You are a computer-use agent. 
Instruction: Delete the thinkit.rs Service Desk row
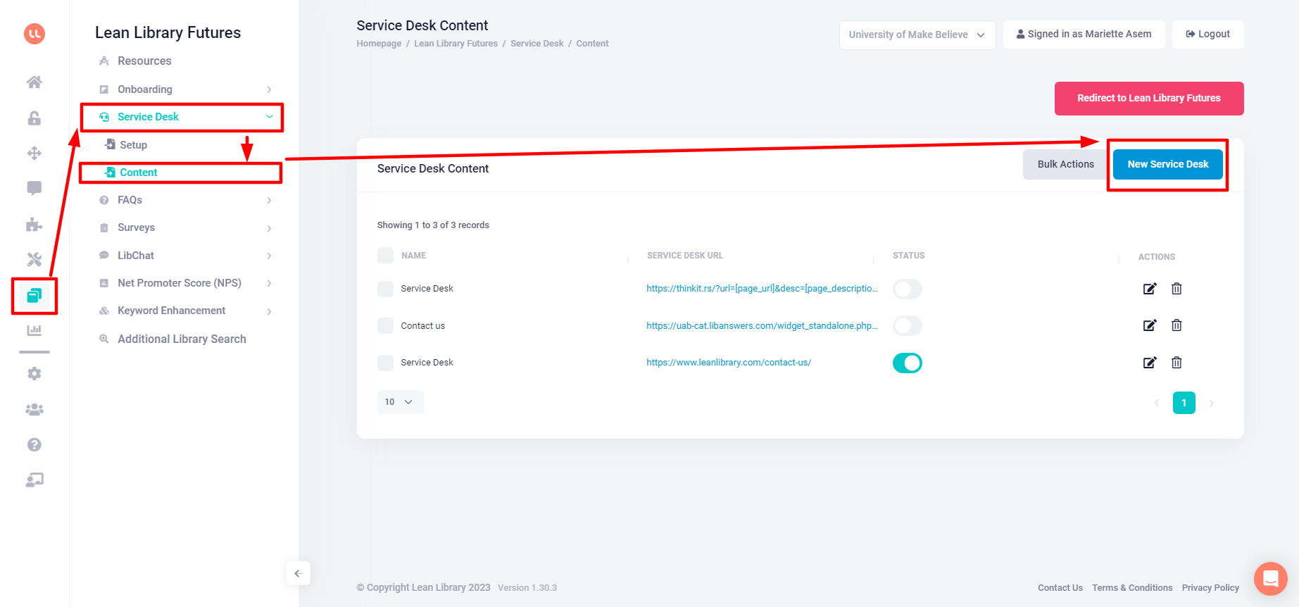1176,289
